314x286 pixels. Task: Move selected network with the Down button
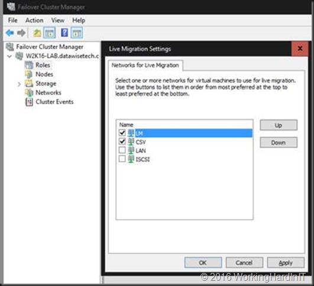click(x=279, y=142)
